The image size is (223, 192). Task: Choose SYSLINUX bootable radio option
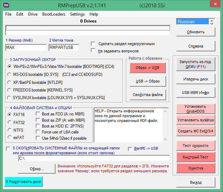[x=9, y=98]
